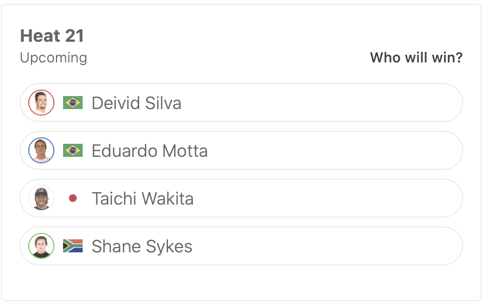Click the Brazil flag next to Eduardo Motta
The image size is (486, 305).
click(73, 150)
